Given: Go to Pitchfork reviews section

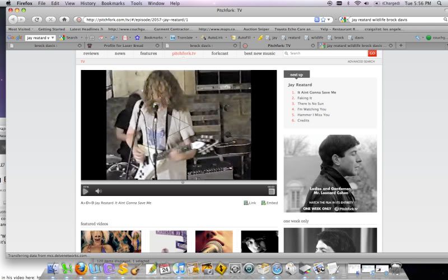Looking at the screenshot, I should click(91, 53).
